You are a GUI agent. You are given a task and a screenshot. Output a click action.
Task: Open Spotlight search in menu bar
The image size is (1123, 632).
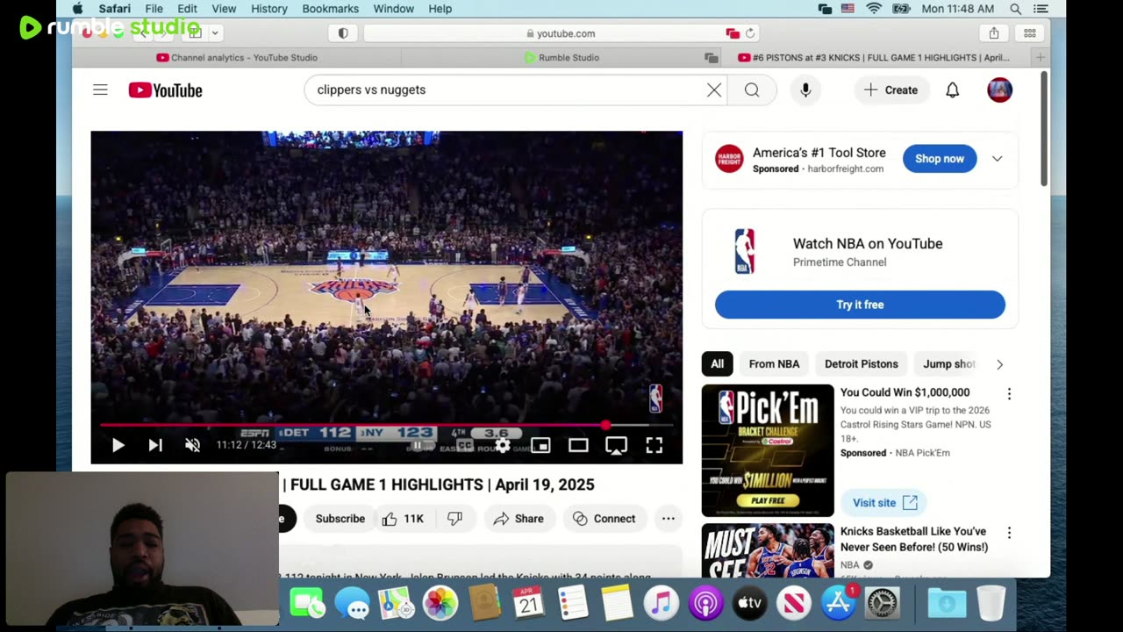[1015, 9]
